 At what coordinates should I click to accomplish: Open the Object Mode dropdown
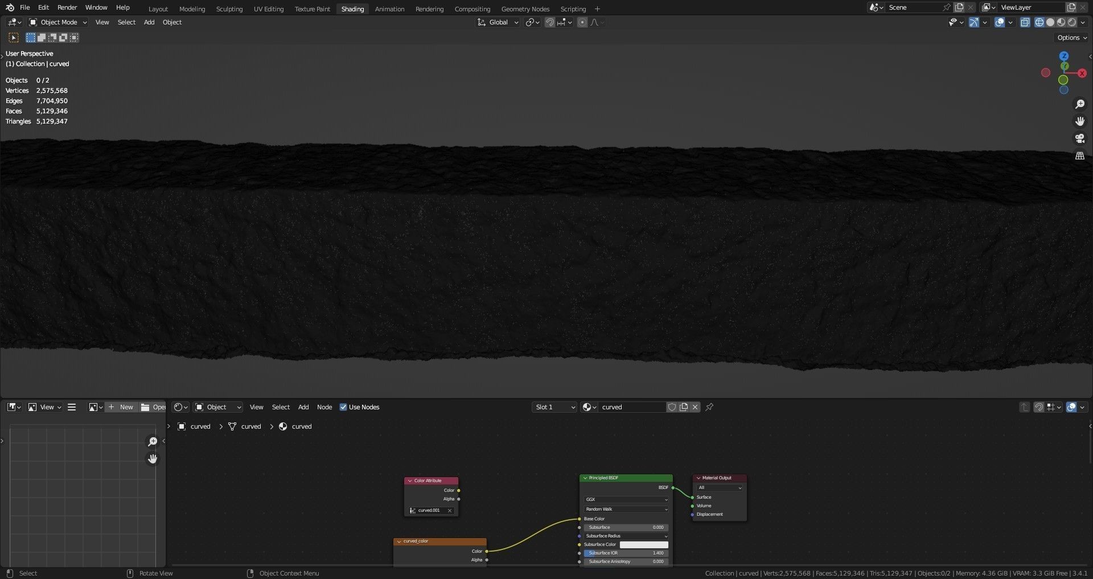pos(58,22)
